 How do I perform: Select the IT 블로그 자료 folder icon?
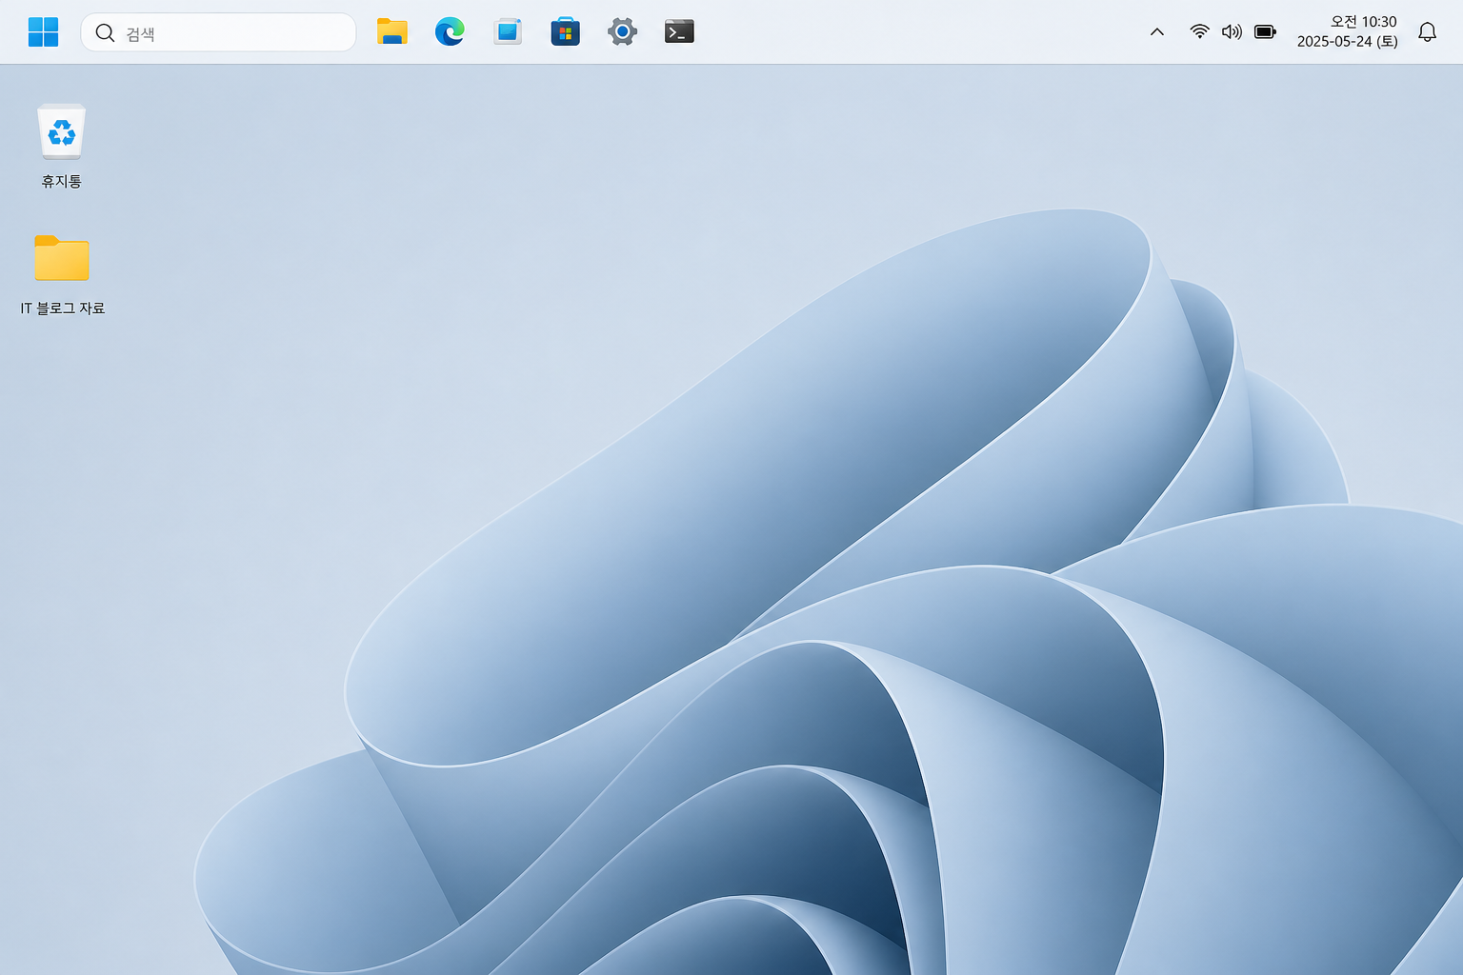[62, 258]
